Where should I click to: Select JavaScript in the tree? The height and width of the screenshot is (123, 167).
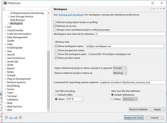(13, 61)
